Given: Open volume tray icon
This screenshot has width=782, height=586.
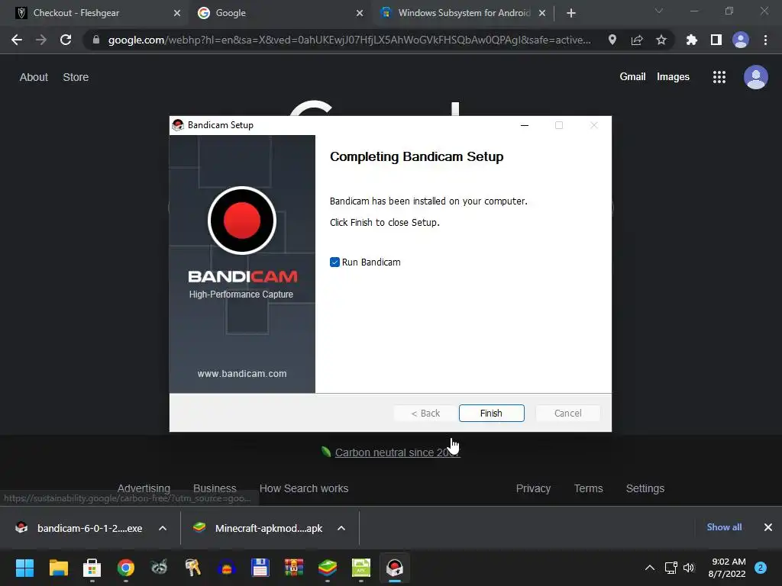Looking at the screenshot, I should (x=689, y=568).
